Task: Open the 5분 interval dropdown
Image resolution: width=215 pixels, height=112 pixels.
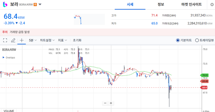Action: point(33,40)
